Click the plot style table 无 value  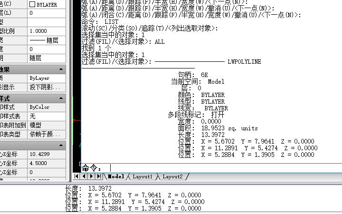click(x=47, y=117)
